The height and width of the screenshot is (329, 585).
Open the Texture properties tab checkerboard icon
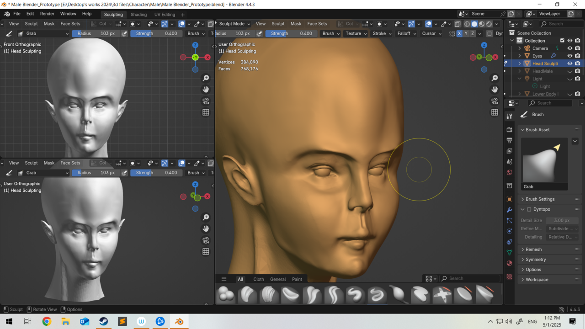click(x=510, y=276)
